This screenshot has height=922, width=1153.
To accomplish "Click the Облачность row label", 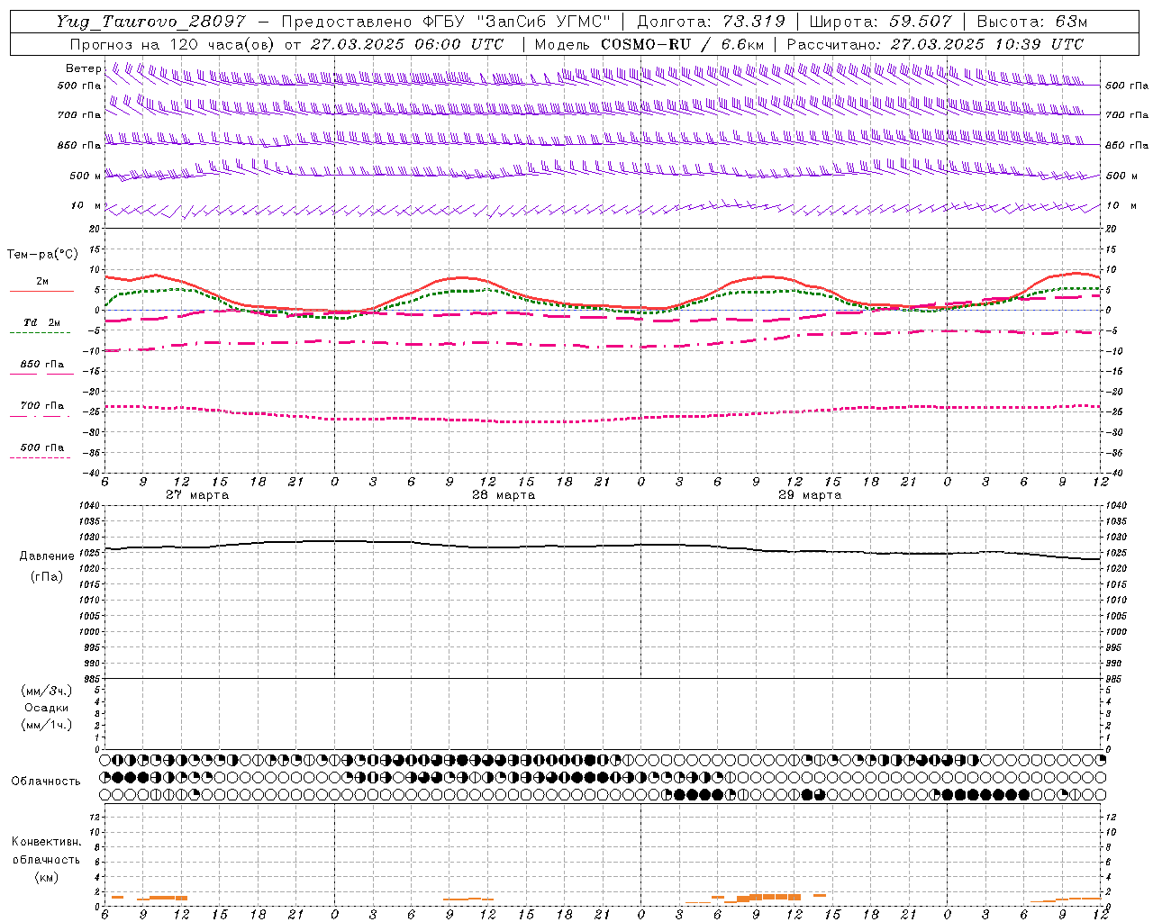I will tap(46, 781).
